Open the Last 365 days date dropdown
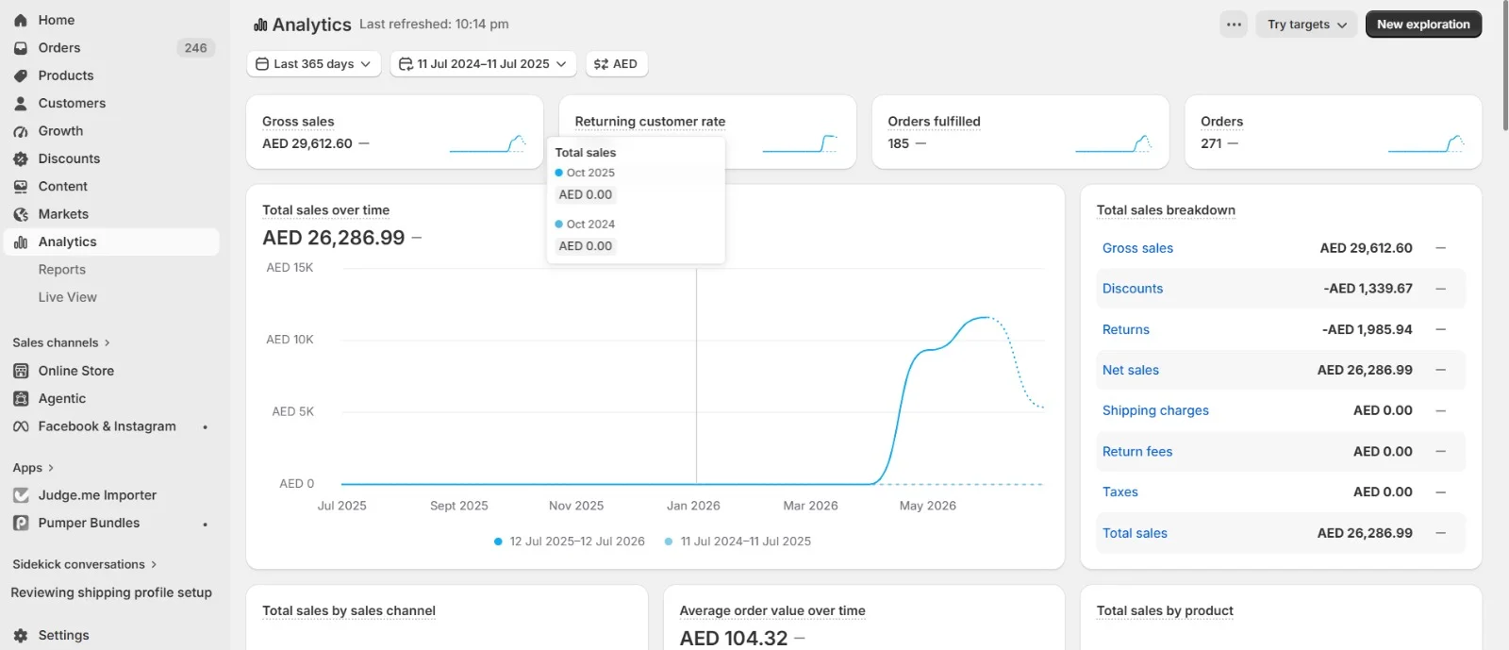This screenshot has width=1509, height=650. [314, 64]
